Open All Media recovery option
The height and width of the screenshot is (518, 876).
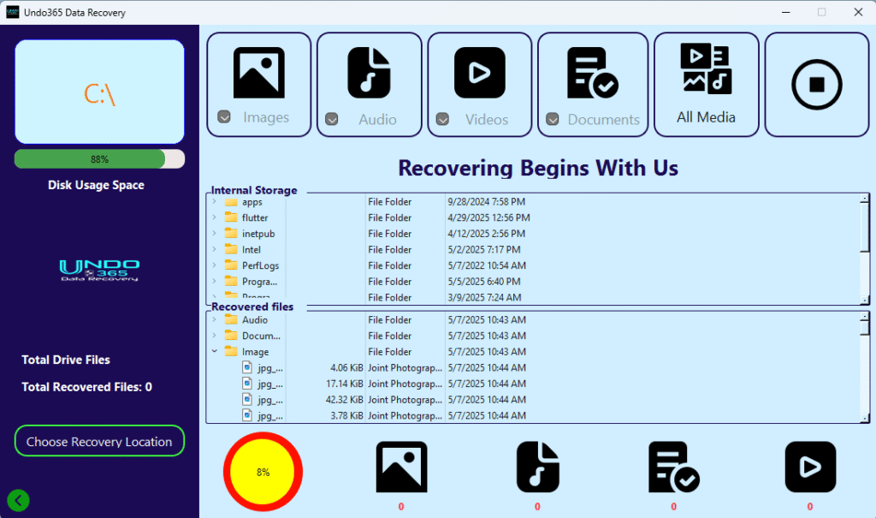tap(706, 84)
